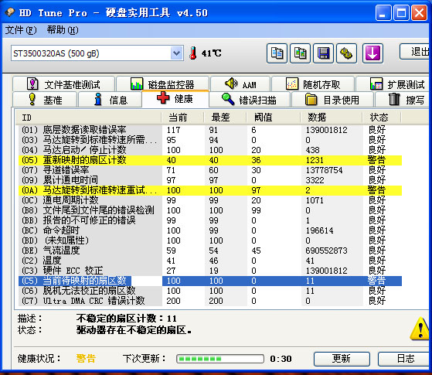Screen dimensions: 432x375
Task: Switch to the AAM tab
Action: coord(240,84)
